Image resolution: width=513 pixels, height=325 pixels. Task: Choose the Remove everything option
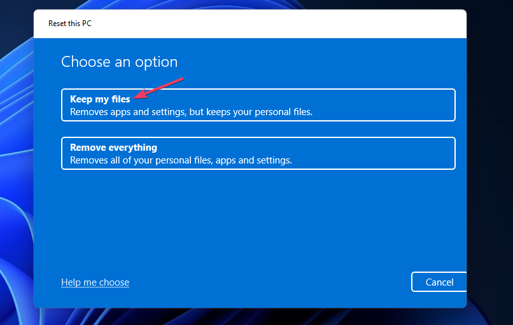[258, 153]
